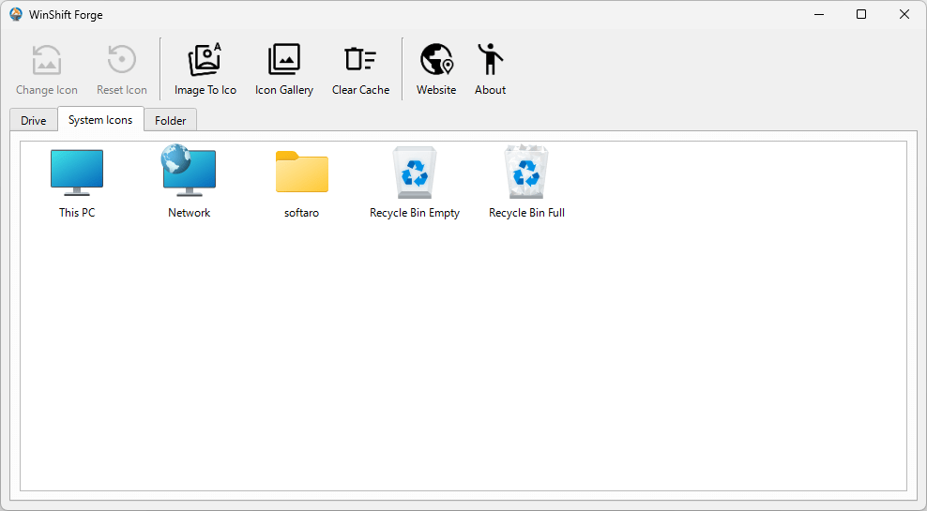927x511 pixels.
Task: Minimize the WinShift Forge window
Action: 818,14
